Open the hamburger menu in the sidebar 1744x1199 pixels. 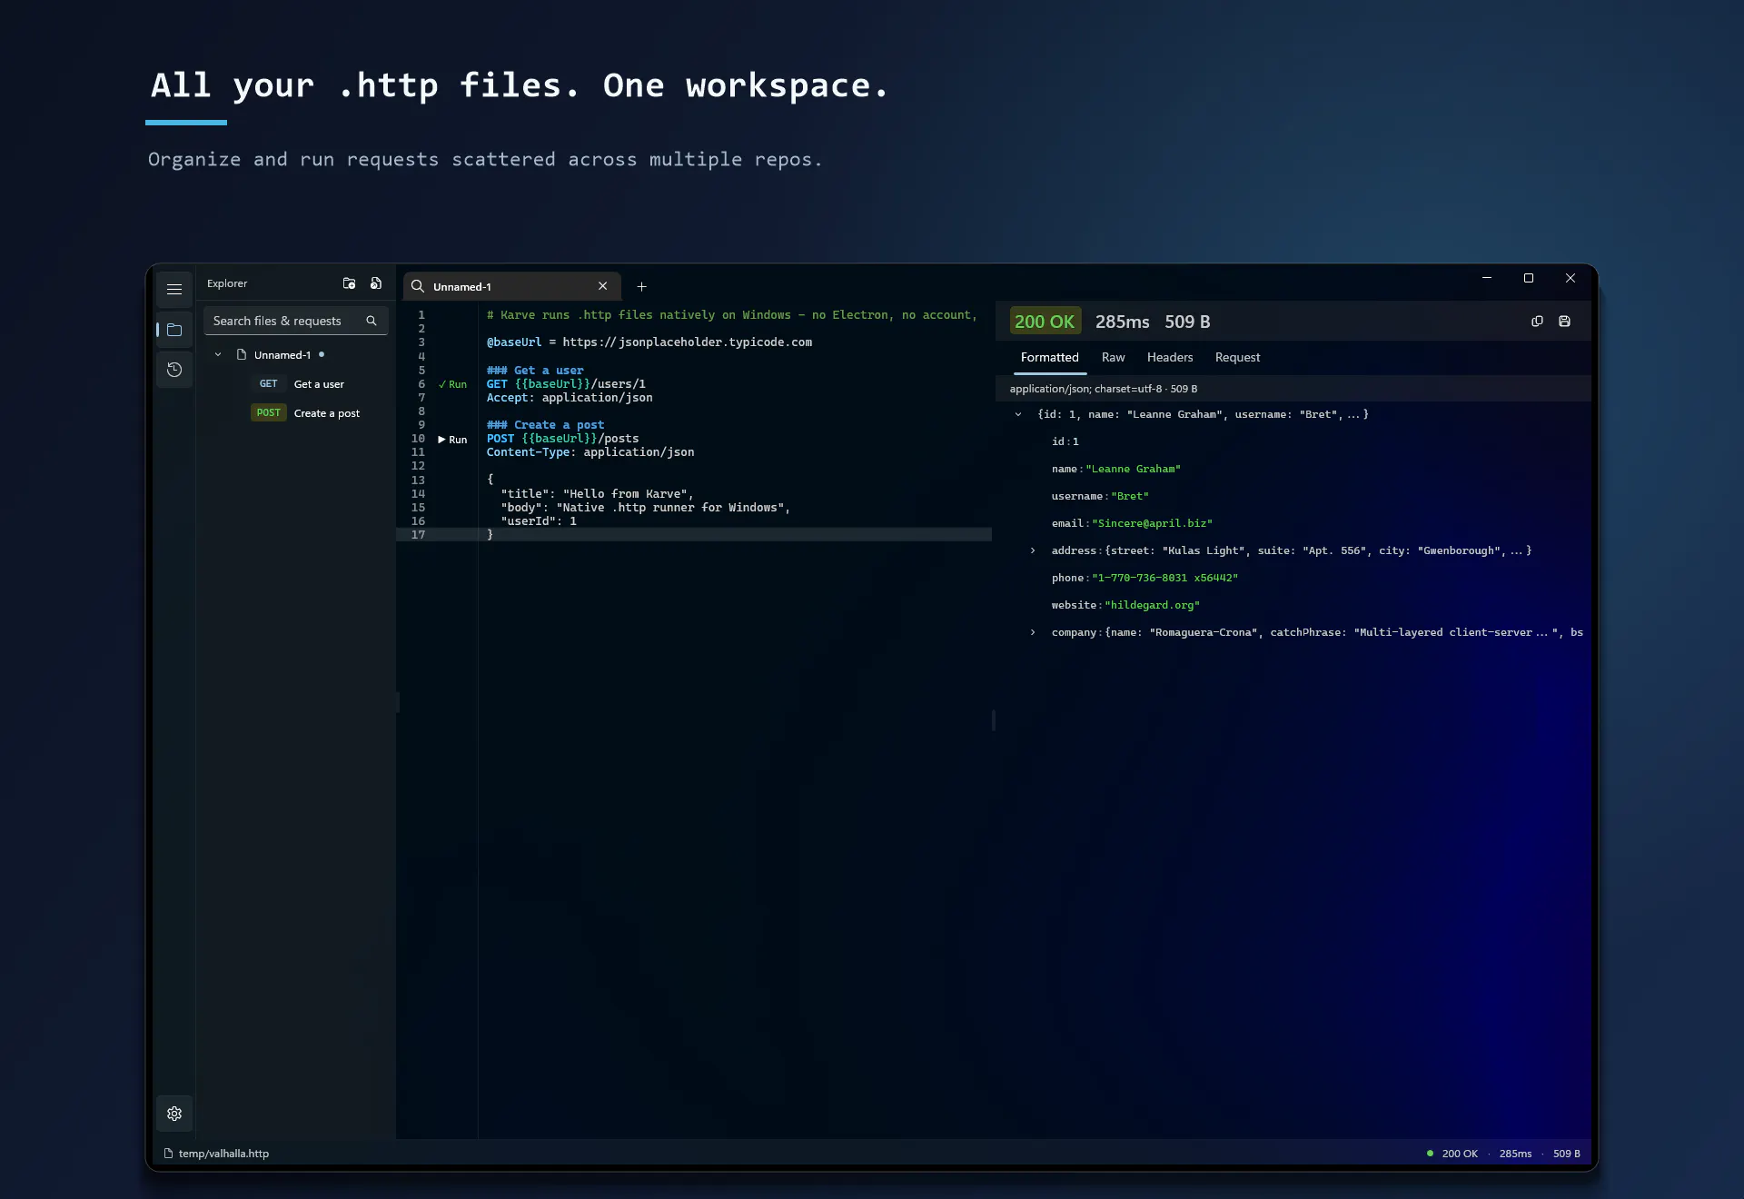174,290
